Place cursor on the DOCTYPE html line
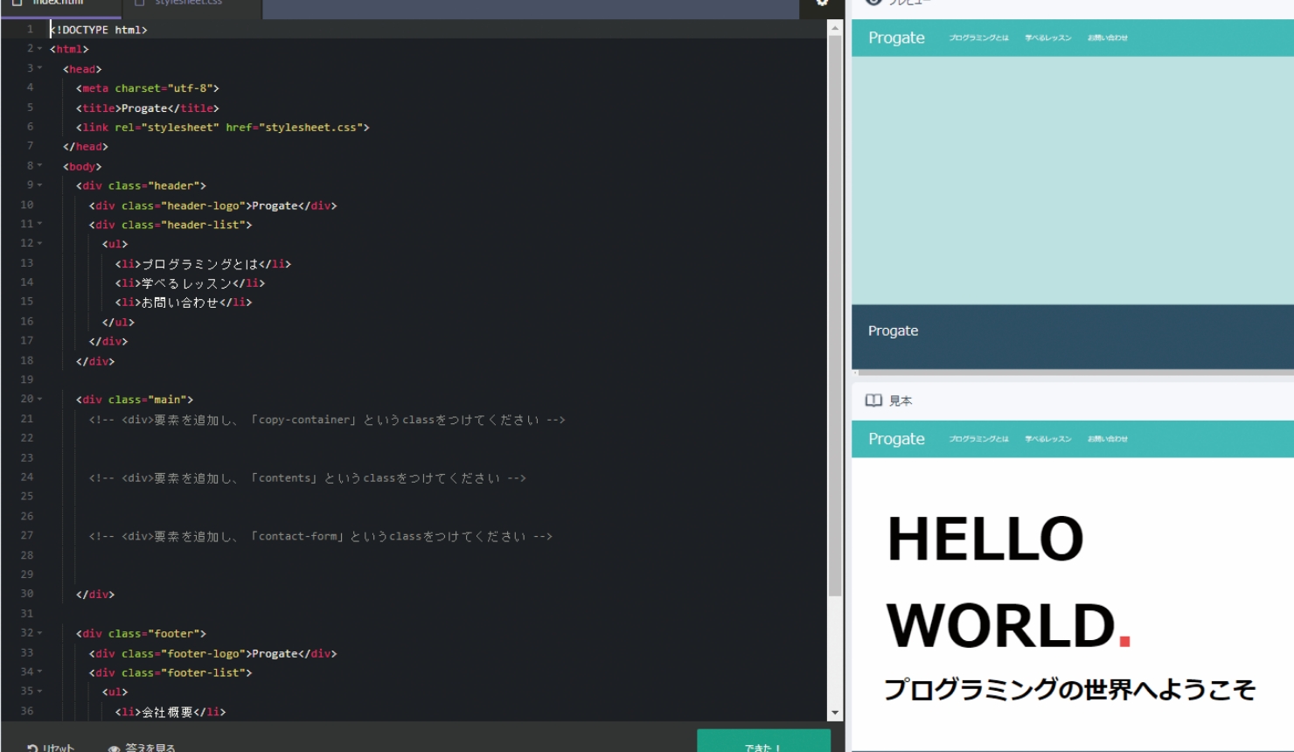Image resolution: width=1294 pixels, height=752 pixels. pos(98,30)
